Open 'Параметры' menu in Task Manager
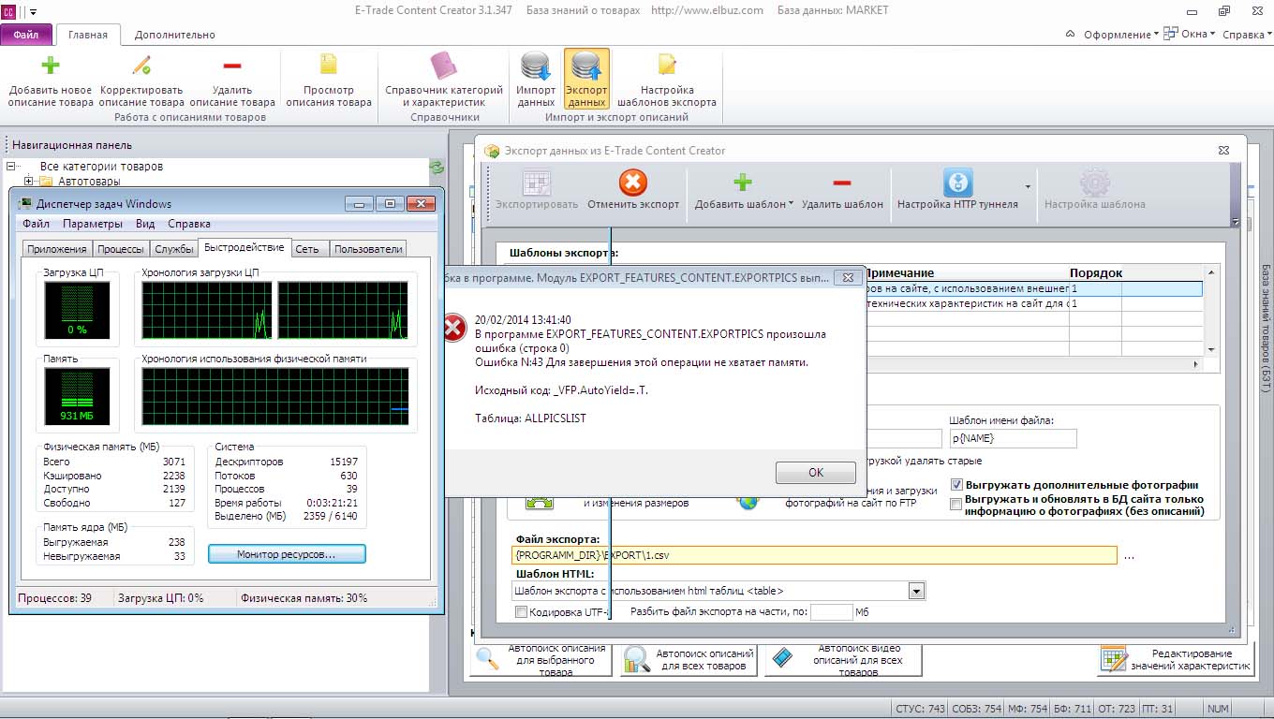Viewport: 1274px width, 719px height. click(x=93, y=224)
